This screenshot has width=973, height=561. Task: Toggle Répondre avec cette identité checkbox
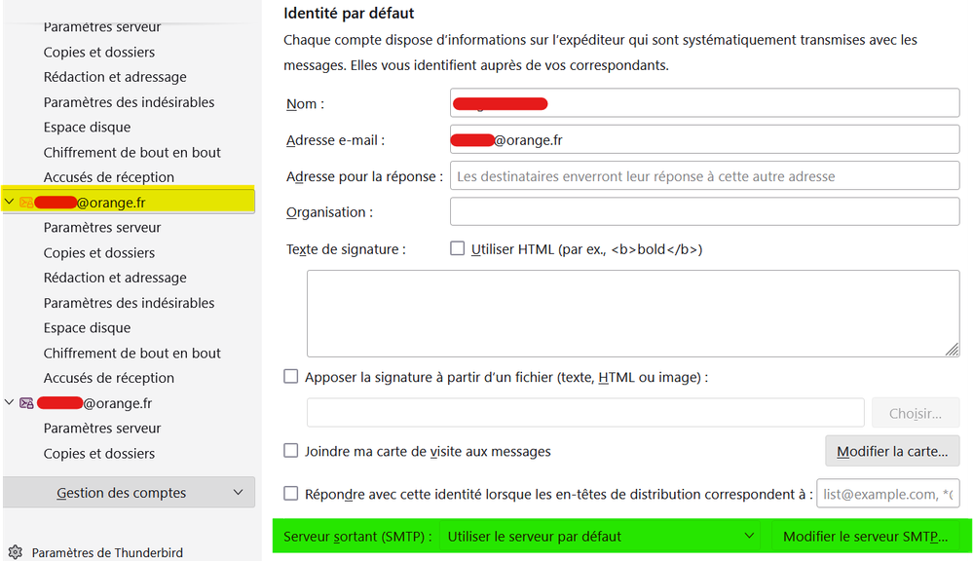[x=291, y=494]
